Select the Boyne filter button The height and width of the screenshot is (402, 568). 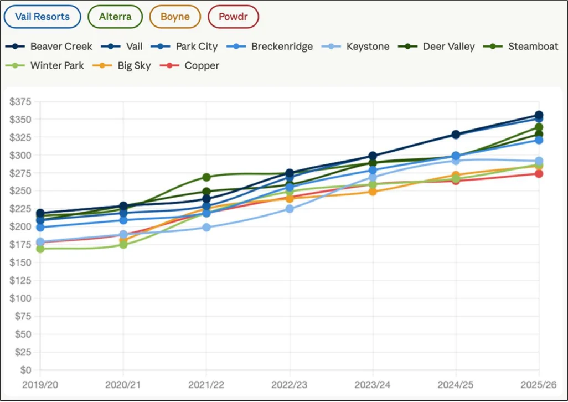[x=175, y=17]
